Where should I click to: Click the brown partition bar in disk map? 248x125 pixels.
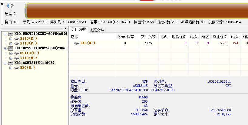click(136, 10)
